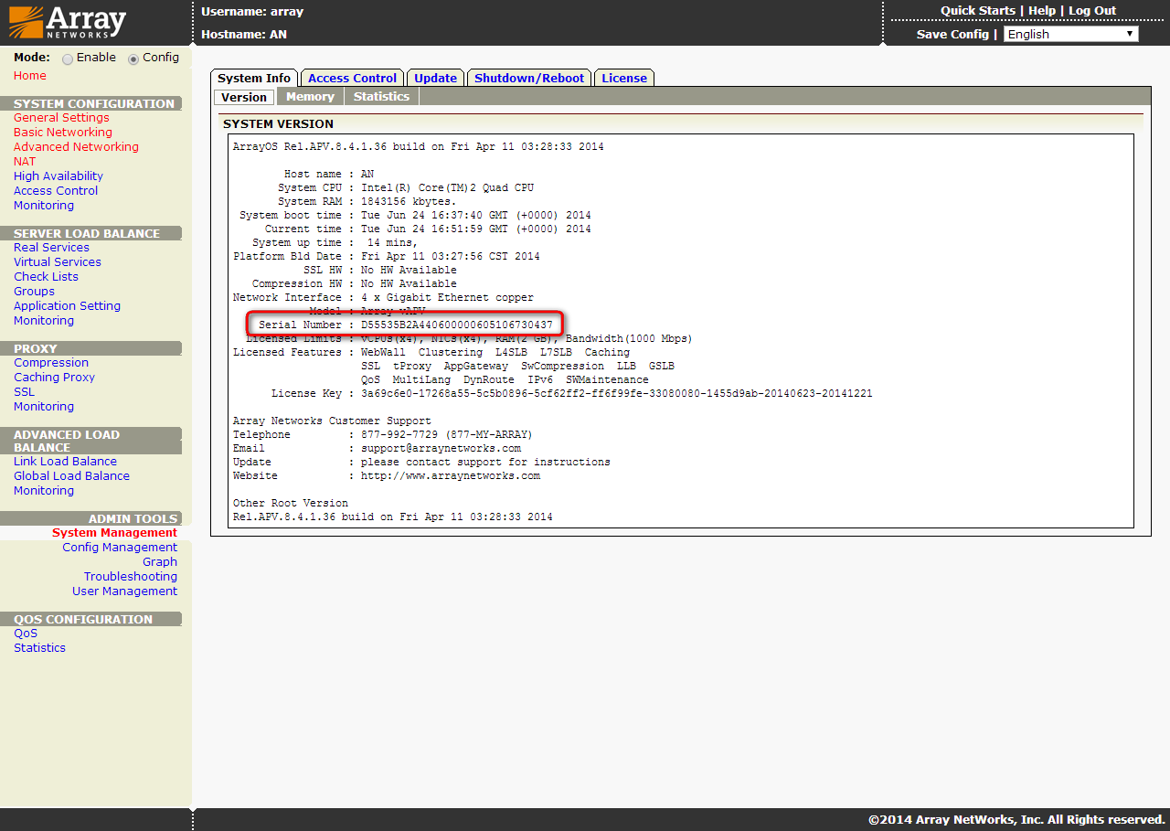Select the Enable mode radio button
Screen dimensions: 1170x831
pyautogui.click(x=68, y=59)
